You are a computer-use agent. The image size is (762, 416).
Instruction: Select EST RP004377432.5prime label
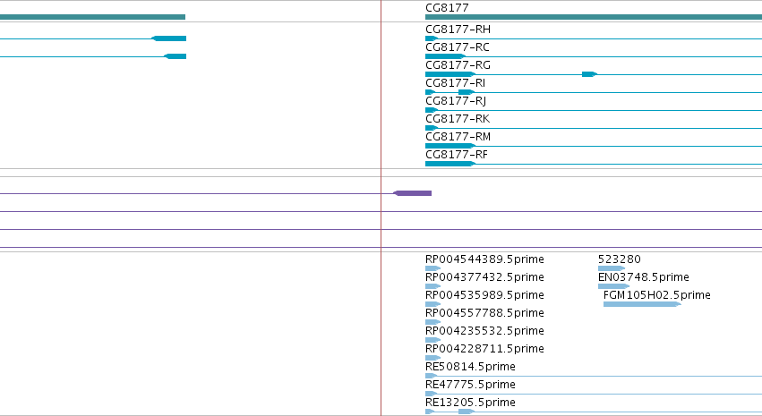[484, 277]
